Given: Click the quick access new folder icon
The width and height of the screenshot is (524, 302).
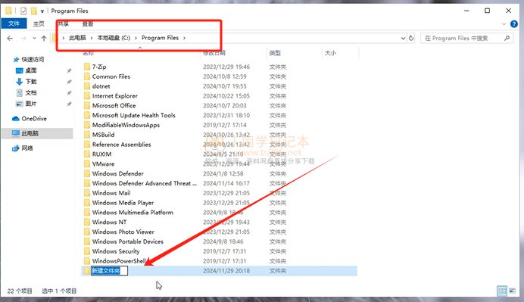Looking at the screenshot, I should (x=34, y=11).
